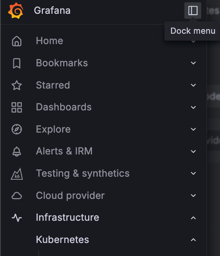Open the Alerts & IRM menu item

coord(64,151)
